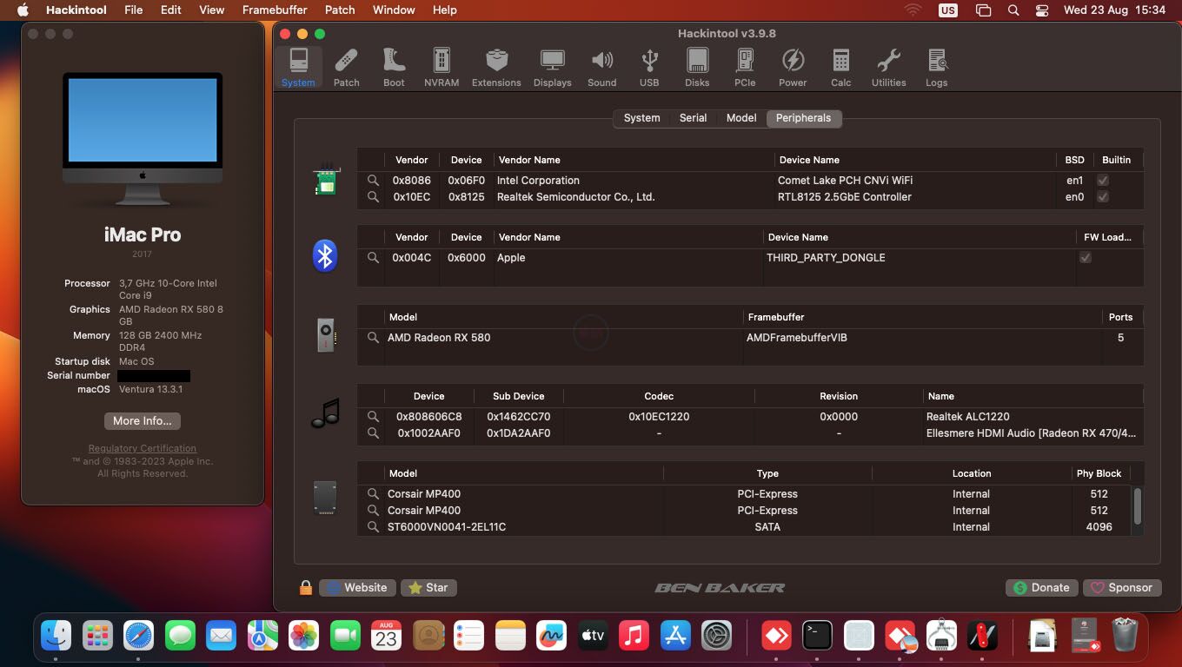Select the Realtek ALC1220 name cell
1182x667 pixels.
click(967, 416)
